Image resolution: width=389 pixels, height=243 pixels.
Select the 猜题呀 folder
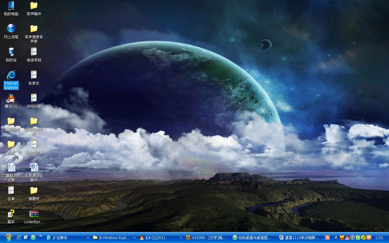click(34, 193)
